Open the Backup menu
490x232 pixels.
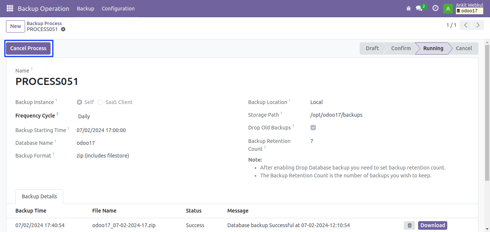[85, 8]
